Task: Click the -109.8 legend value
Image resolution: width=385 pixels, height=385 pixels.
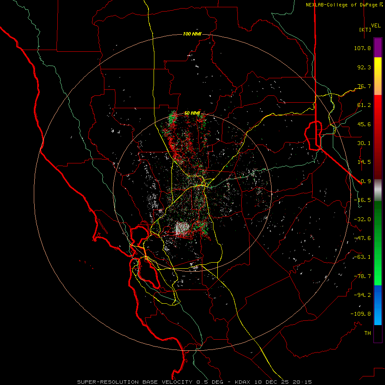Action: [361, 314]
